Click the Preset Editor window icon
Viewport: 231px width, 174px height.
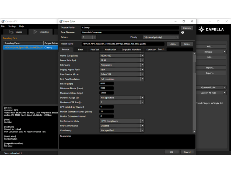[61, 21]
